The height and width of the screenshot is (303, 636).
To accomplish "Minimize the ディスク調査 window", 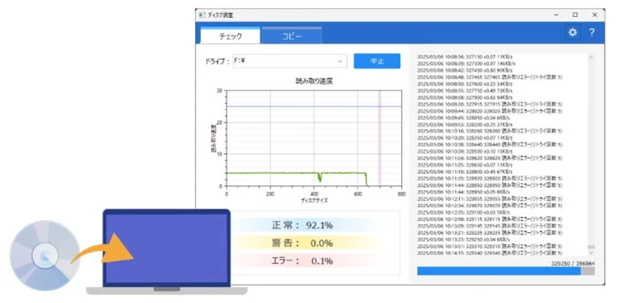I will point(555,15).
